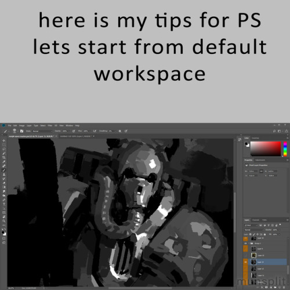The image size is (290, 290).
Task: Switch to the Channels tab
Action: [256, 220]
